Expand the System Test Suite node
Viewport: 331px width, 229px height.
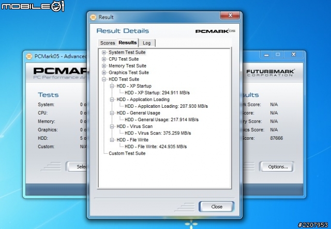[104, 53]
